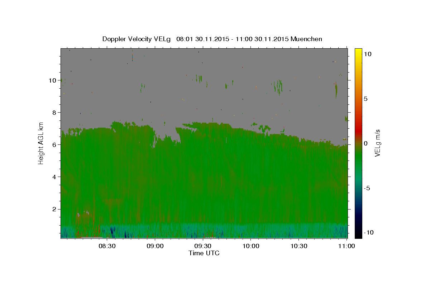Screen dimensions: 430x286
Task: Click the '11:00' time tick label
Action: (x=347, y=246)
